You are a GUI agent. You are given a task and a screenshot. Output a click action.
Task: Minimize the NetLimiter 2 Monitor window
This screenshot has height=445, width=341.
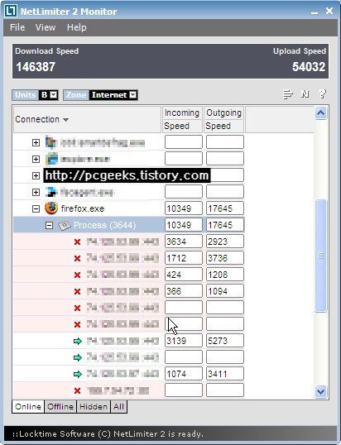[315, 12]
